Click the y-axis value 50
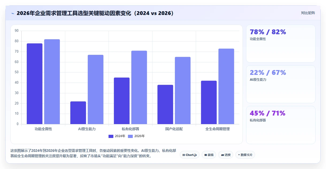Image resolution: width=326 pixels, height=169 pixels. pyautogui.click(x=17, y=72)
